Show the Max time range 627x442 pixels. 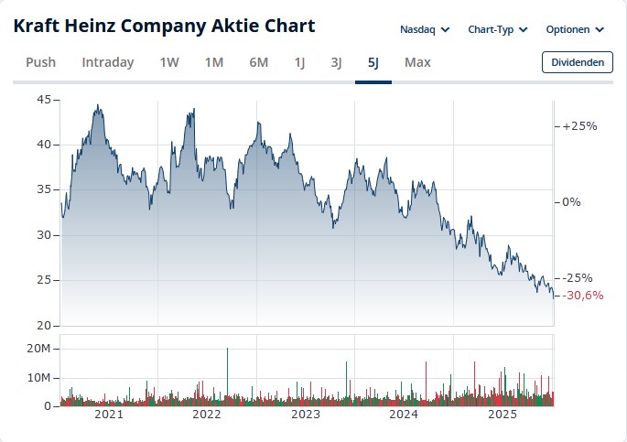tap(417, 62)
